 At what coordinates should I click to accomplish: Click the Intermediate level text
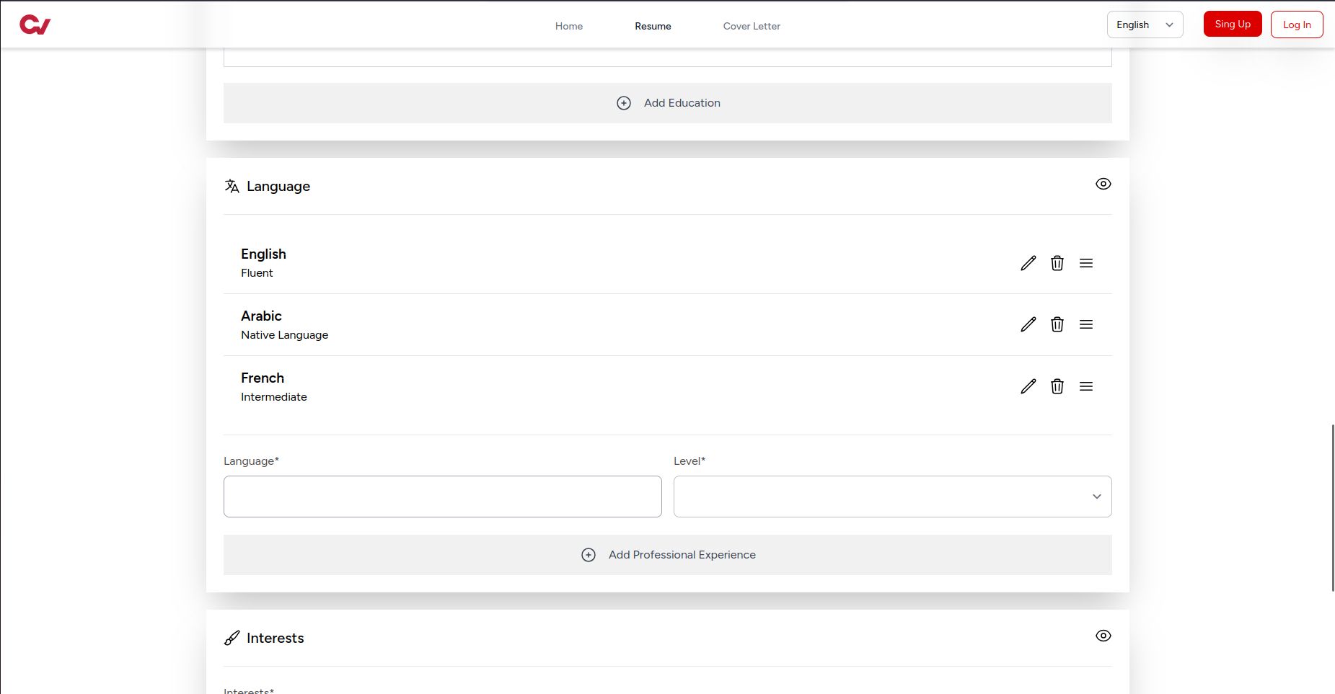coord(273,397)
